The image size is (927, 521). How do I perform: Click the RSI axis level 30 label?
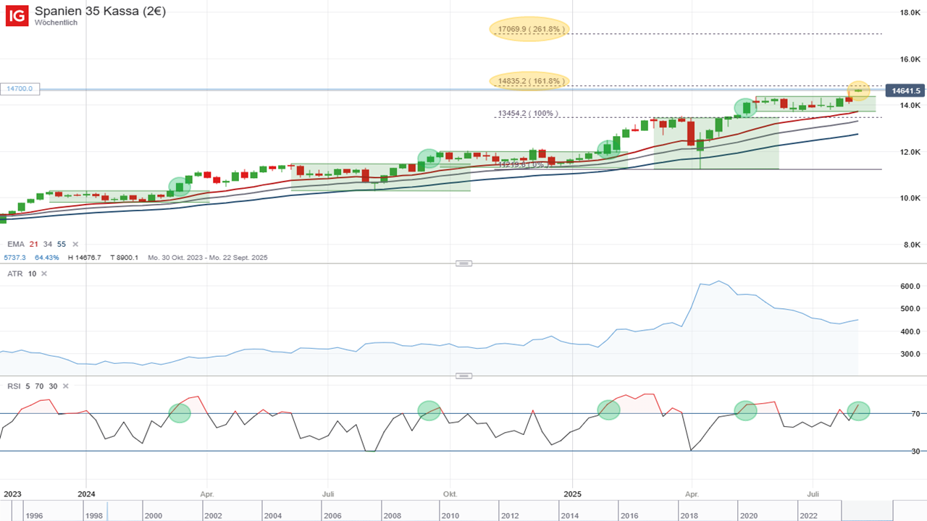tap(916, 452)
